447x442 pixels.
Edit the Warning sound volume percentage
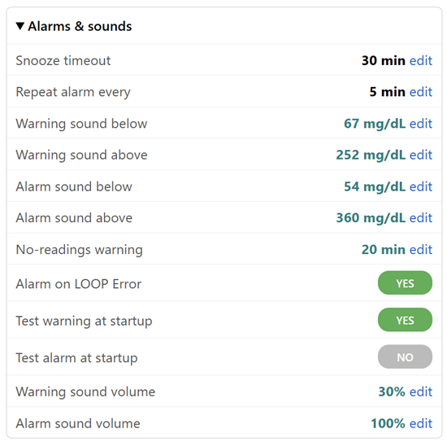(x=421, y=392)
